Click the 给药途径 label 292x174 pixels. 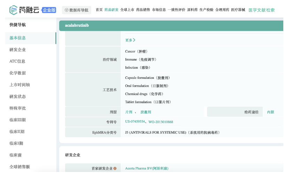pyautogui.click(x=251, y=112)
